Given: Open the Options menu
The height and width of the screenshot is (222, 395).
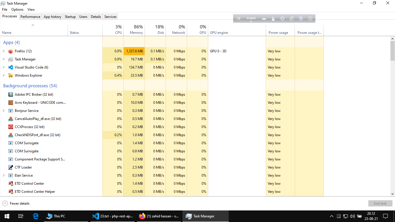Looking at the screenshot, I should (17, 10).
